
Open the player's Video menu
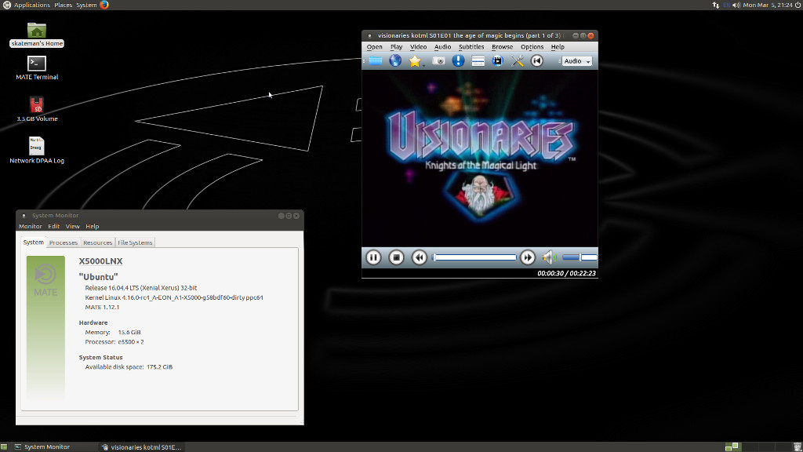coord(418,46)
